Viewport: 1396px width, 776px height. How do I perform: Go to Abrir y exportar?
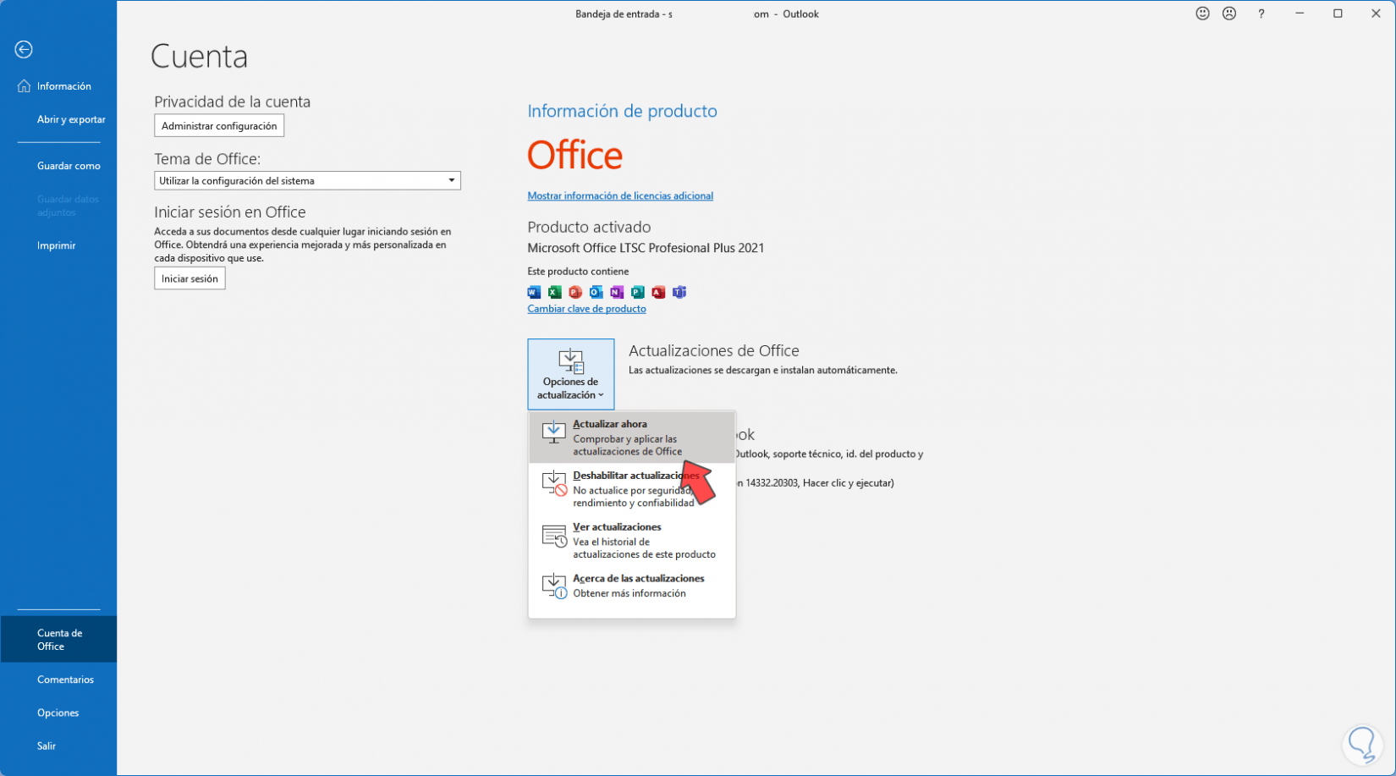58,119
